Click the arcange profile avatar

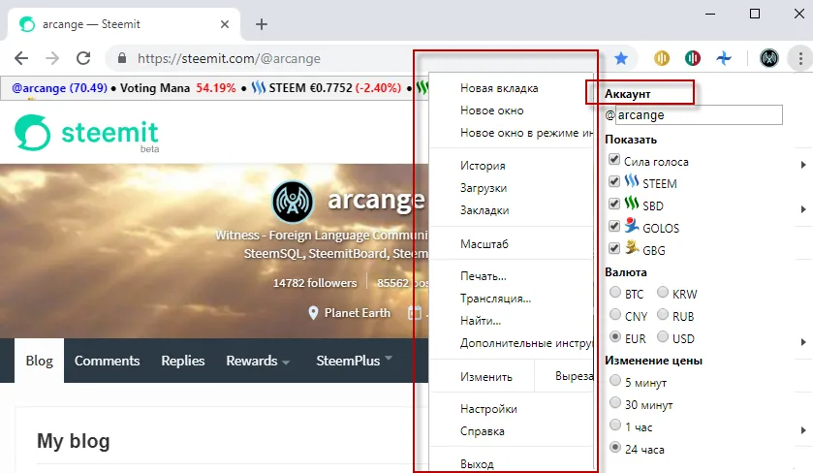(293, 202)
